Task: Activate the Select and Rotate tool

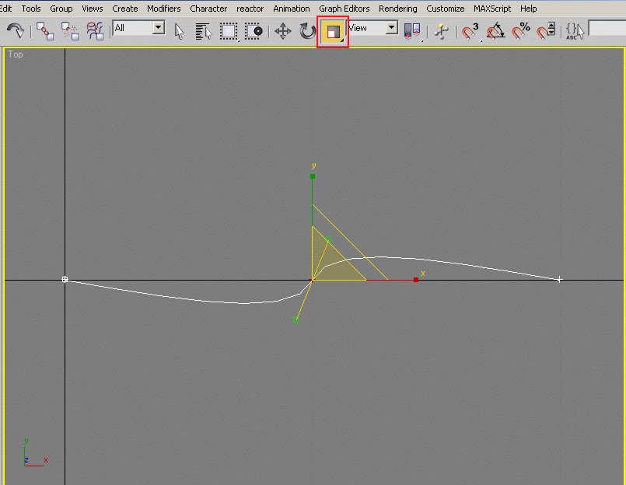Action: coord(307,31)
